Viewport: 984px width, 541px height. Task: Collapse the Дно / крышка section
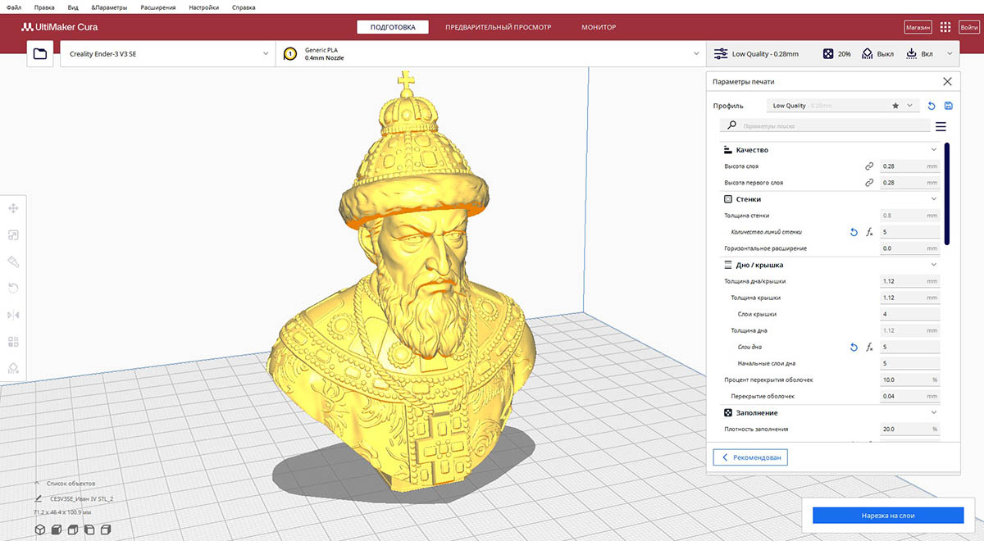(933, 265)
